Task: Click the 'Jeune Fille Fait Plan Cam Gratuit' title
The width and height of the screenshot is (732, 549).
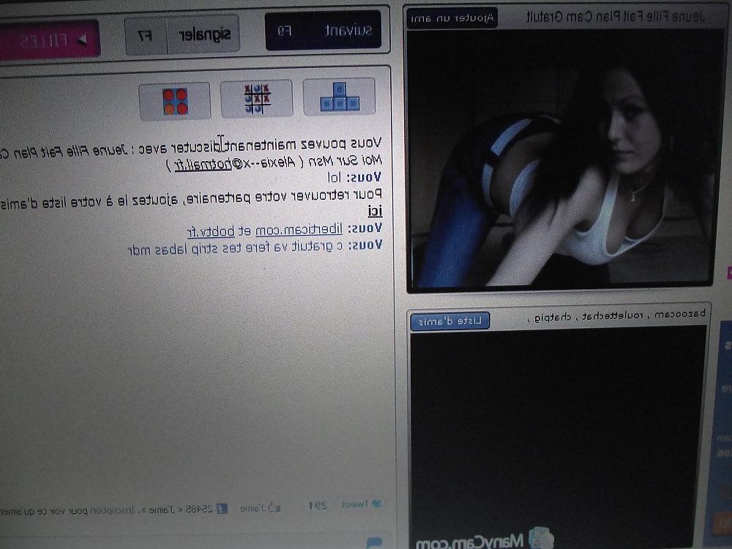Action: pos(616,17)
